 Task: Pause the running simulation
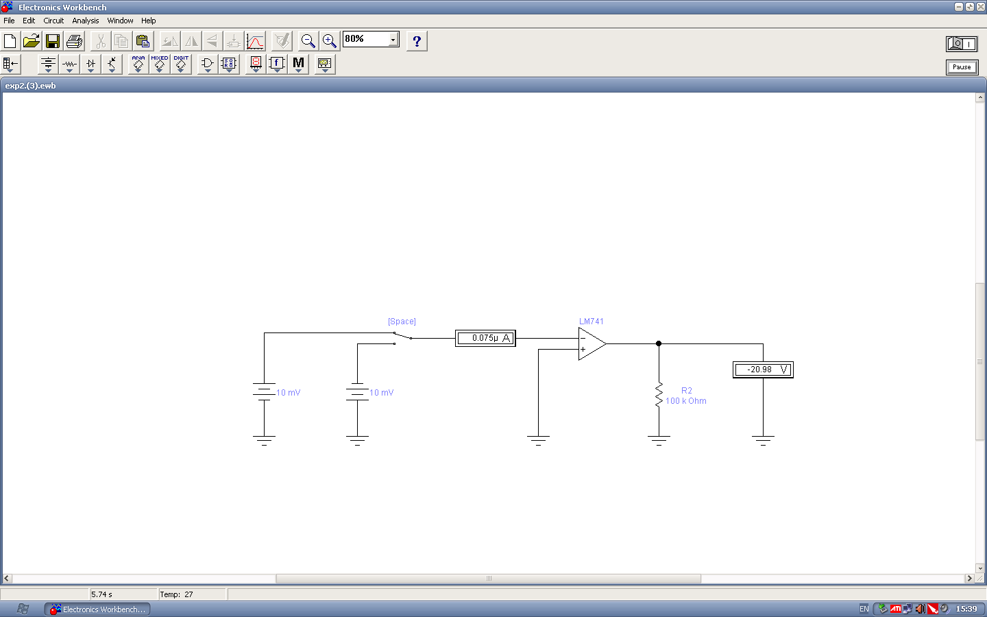[962, 67]
